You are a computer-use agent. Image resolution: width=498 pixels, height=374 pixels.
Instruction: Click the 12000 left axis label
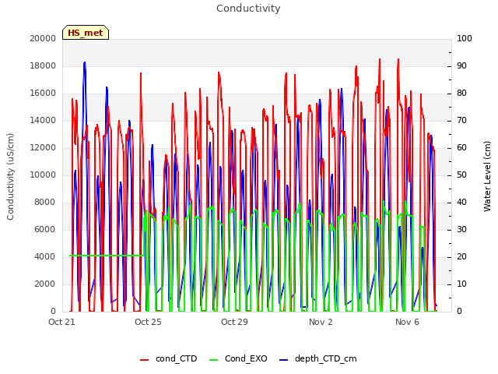tap(43, 148)
